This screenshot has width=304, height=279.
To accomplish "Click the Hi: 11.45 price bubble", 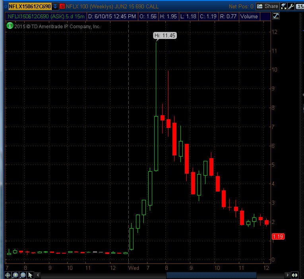I will [165, 35].
